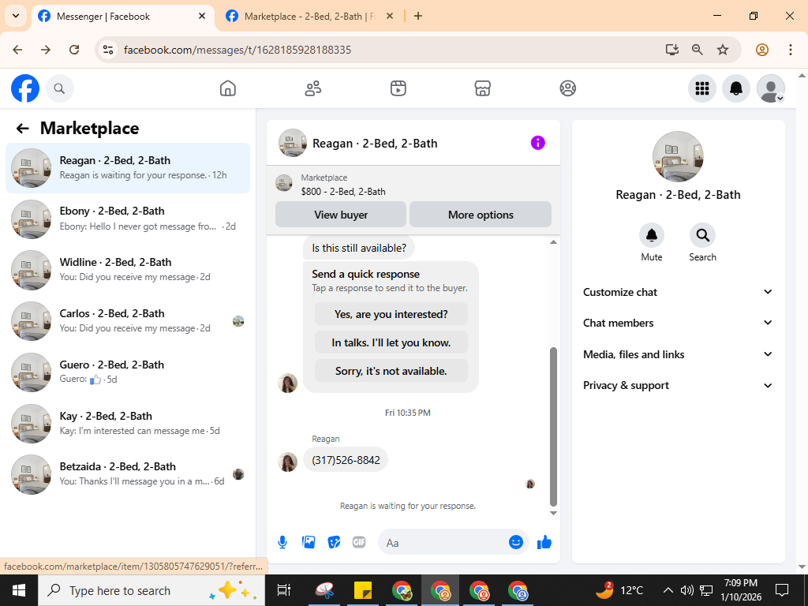Open the purple conversation information icon
Viewport: 808px width, 606px height.
(537, 143)
